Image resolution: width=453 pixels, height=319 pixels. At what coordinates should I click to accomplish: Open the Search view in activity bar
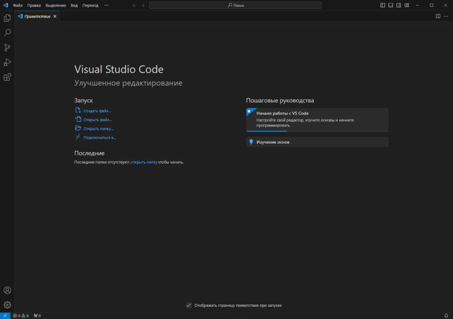tap(7, 32)
